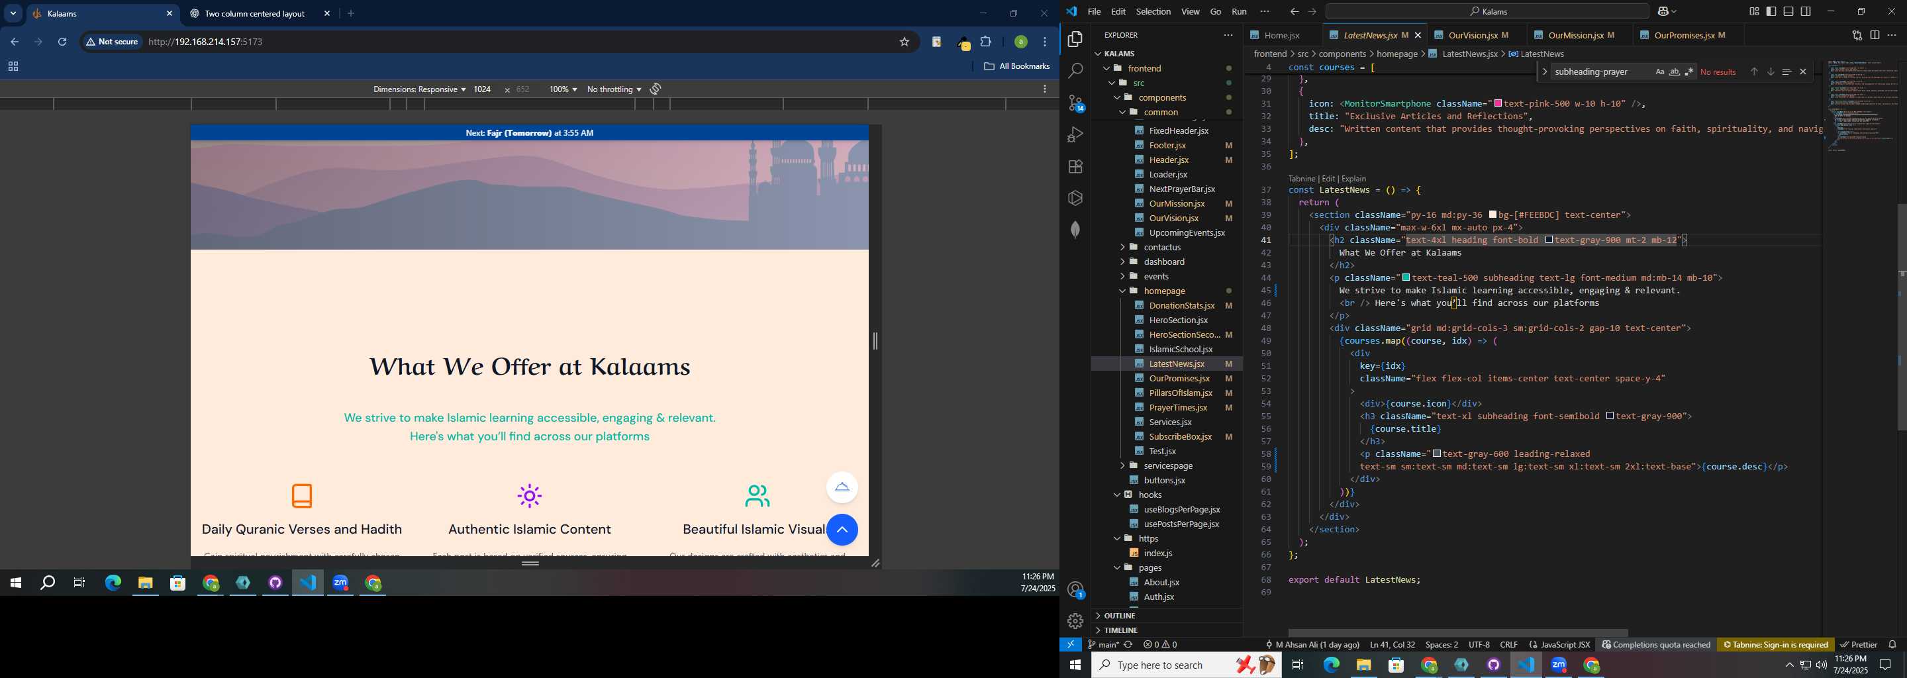This screenshot has width=1907, height=678.
Task: Click the round mosque dome floating button
Action: (x=842, y=487)
